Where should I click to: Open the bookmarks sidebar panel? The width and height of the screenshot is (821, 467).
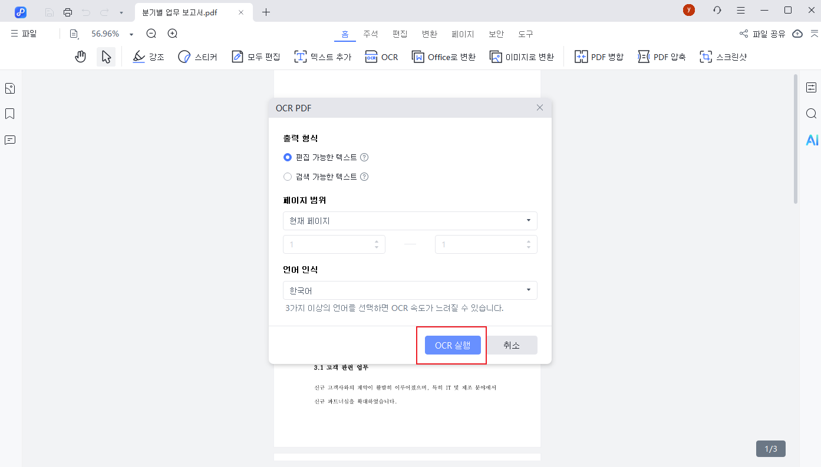point(10,114)
